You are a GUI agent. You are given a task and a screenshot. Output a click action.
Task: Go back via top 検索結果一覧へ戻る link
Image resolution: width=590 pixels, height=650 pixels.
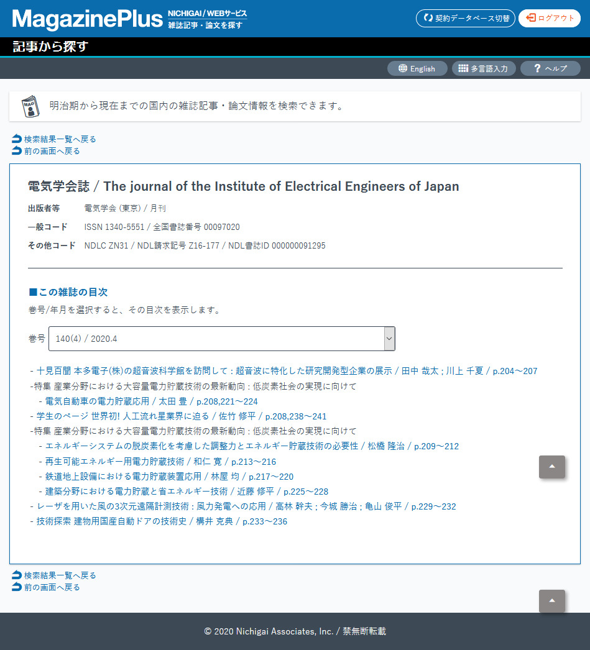[x=60, y=139]
